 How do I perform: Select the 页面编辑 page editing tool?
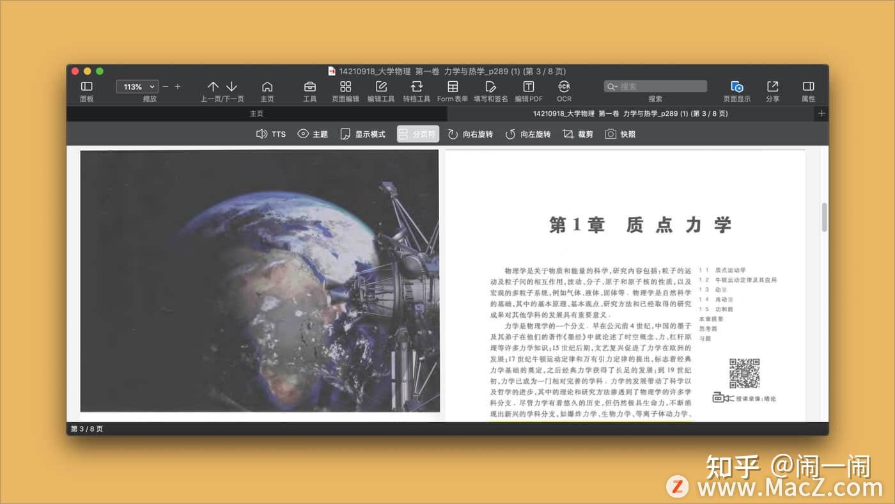click(345, 90)
